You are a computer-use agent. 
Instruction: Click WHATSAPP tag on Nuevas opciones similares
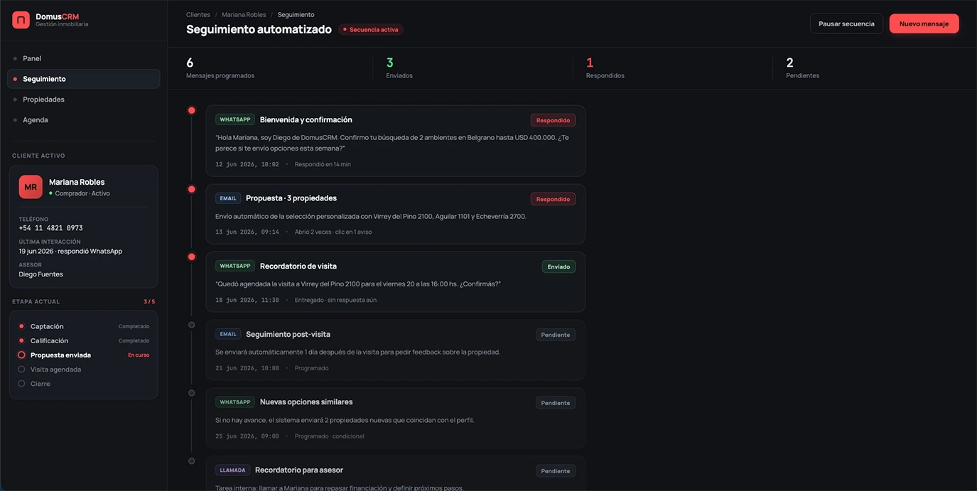[x=235, y=402]
